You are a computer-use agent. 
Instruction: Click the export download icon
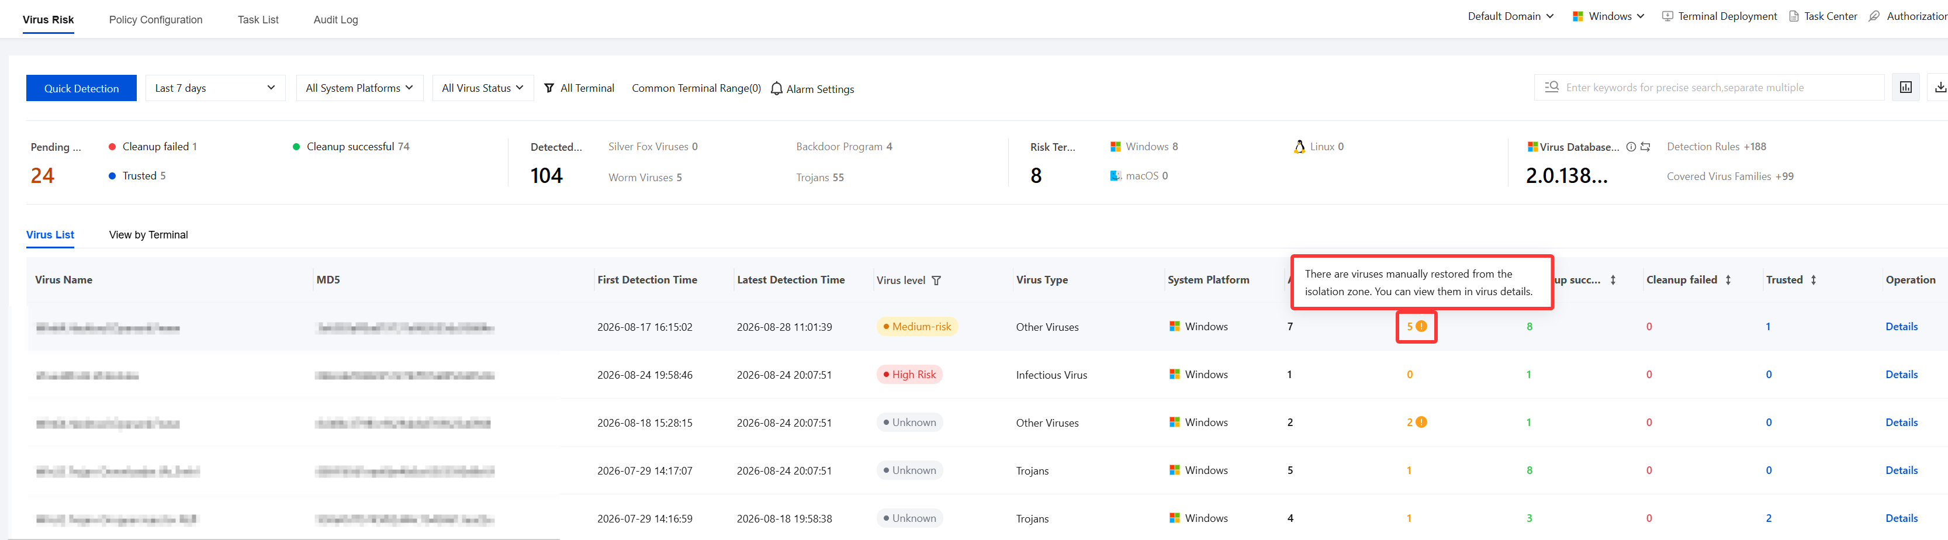coord(1940,88)
